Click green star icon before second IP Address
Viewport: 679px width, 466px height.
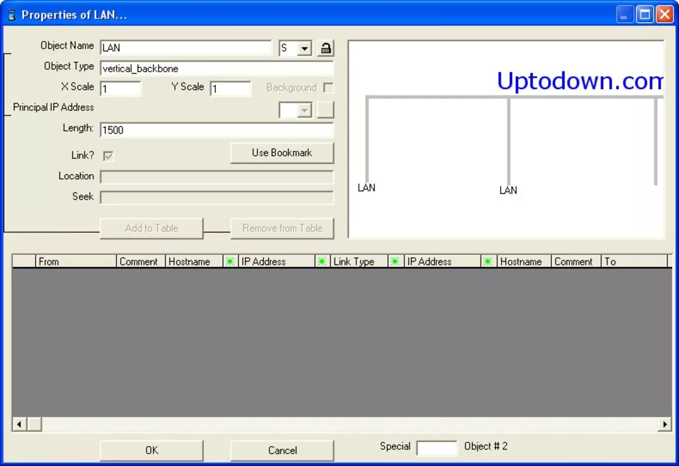(395, 262)
